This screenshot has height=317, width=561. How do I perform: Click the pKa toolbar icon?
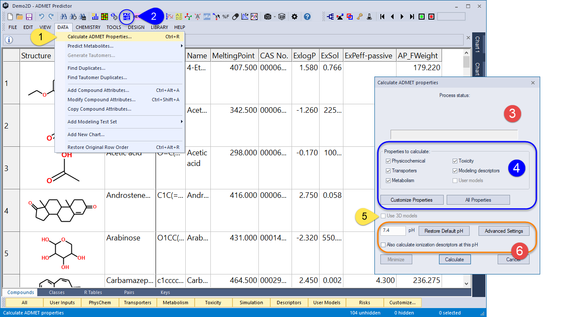coord(207,17)
